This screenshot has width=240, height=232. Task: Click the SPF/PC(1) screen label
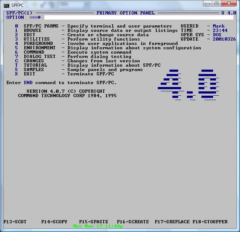[x=19, y=13]
